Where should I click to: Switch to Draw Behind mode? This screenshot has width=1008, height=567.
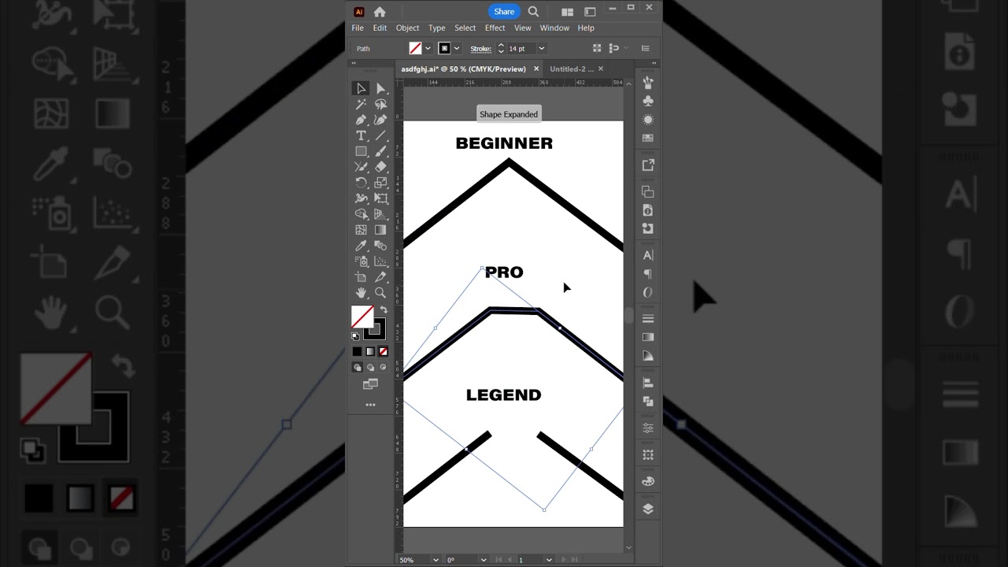coord(370,367)
